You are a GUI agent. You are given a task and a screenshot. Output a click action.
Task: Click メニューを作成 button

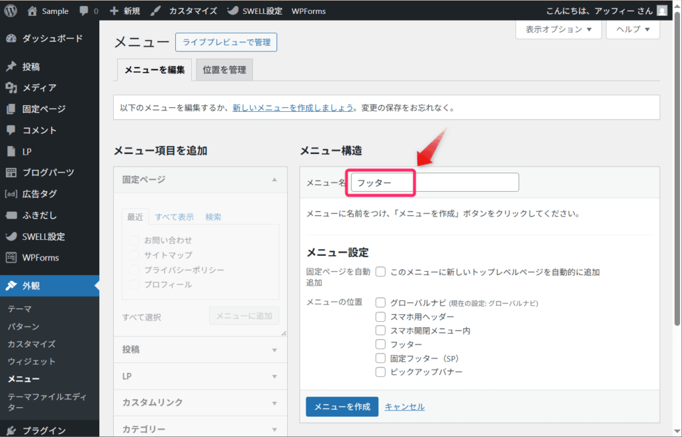point(342,406)
